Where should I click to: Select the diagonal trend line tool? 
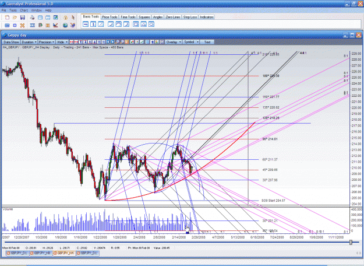click(x=101, y=24)
